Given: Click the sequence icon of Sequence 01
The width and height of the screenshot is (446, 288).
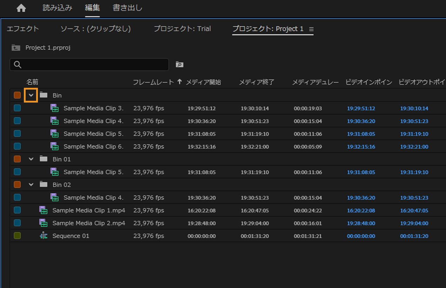Looking at the screenshot, I should click(44, 236).
